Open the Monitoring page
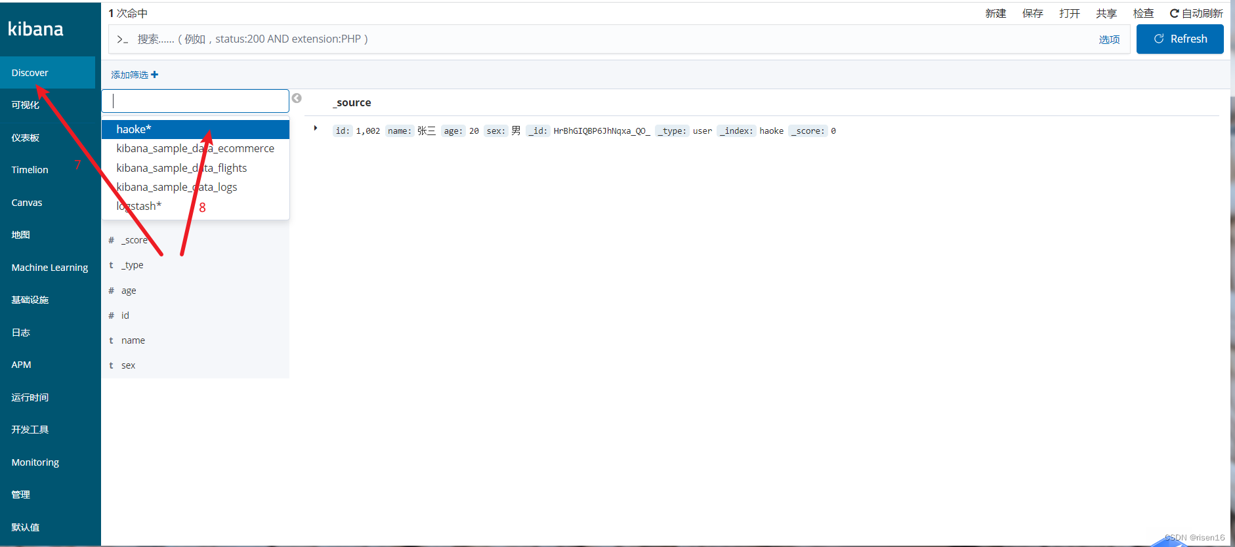The width and height of the screenshot is (1235, 547). point(35,462)
